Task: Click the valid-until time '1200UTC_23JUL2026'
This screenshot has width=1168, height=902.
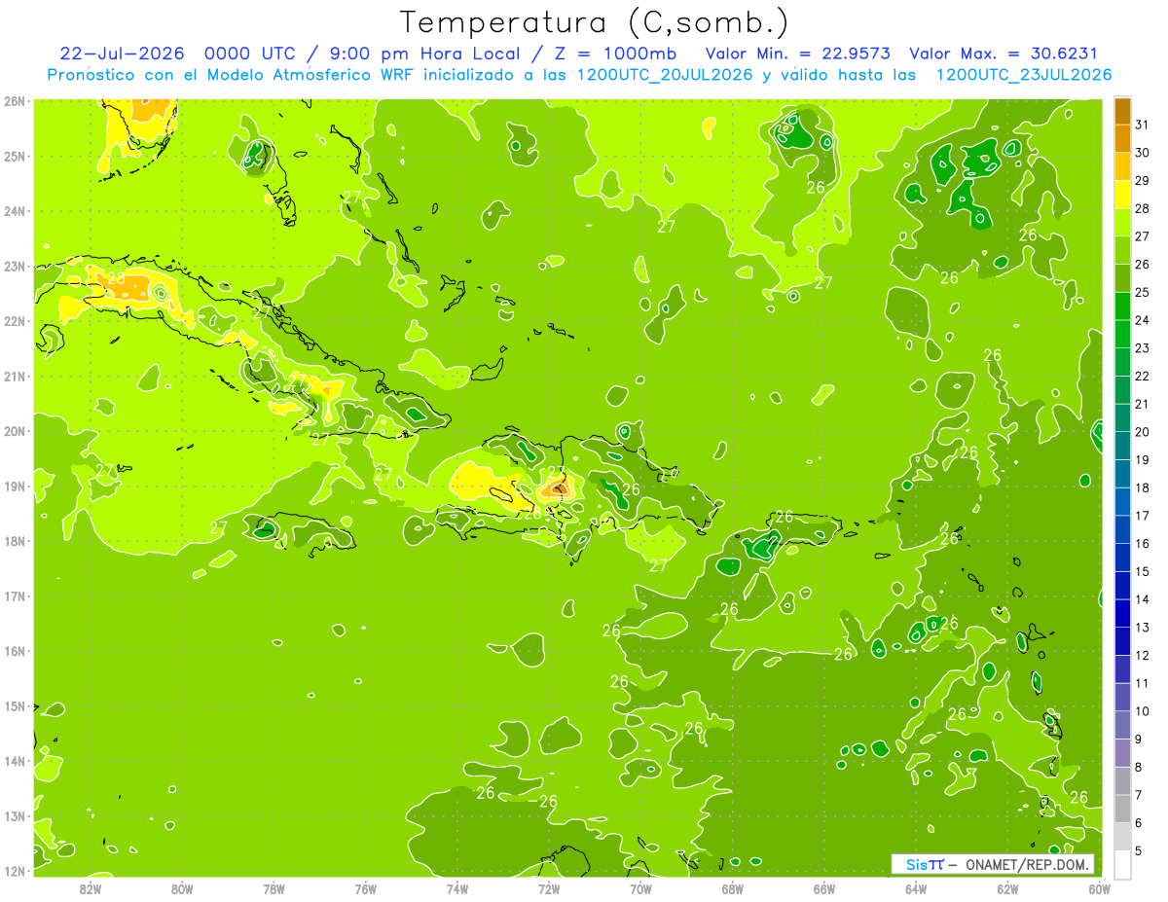Action: point(1024,75)
